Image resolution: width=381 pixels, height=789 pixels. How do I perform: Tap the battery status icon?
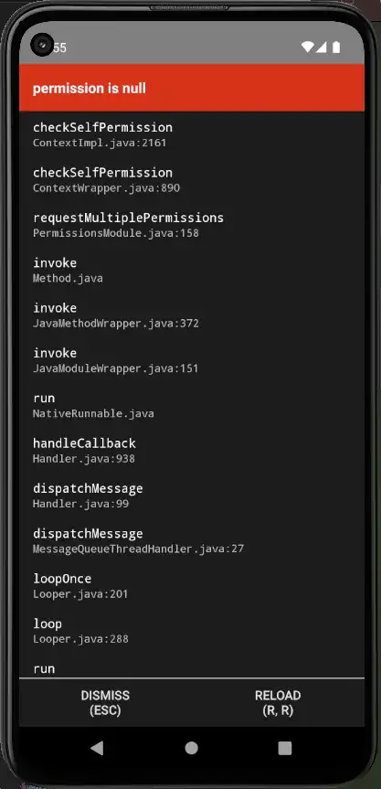(336, 48)
